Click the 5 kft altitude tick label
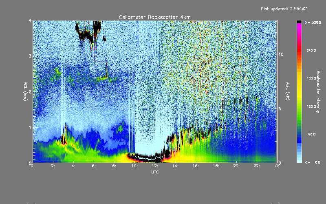 point(280,109)
